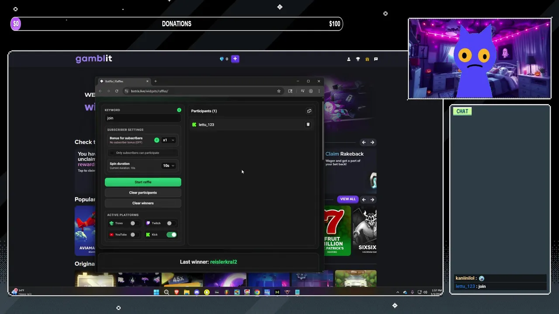Open the media controls icon in the browser toolbar
Screen dimensions: 559x314
click(303, 91)
